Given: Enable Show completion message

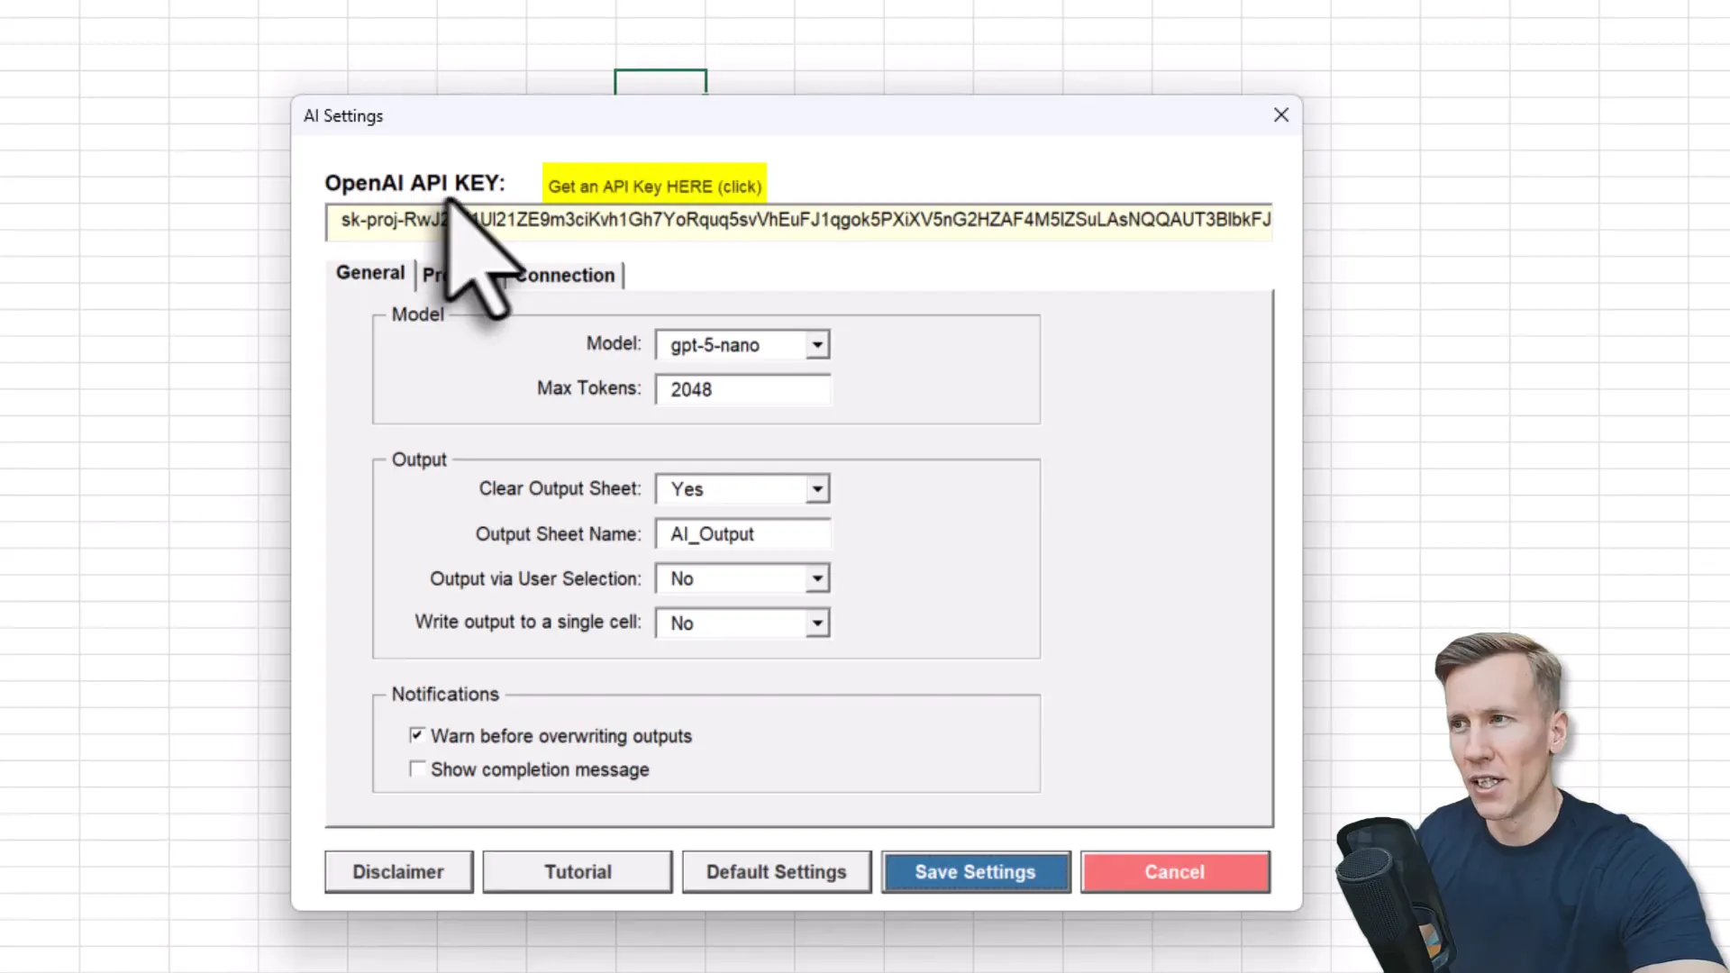Looking at the screenshot, I should (x=417, y=768).
